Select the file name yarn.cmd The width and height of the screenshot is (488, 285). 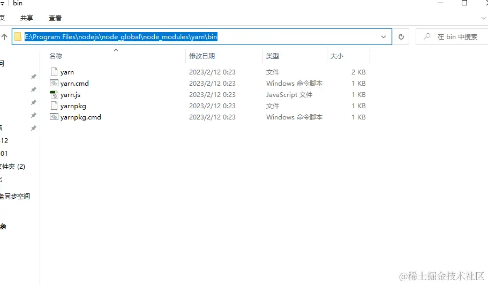tap(74, 84)
